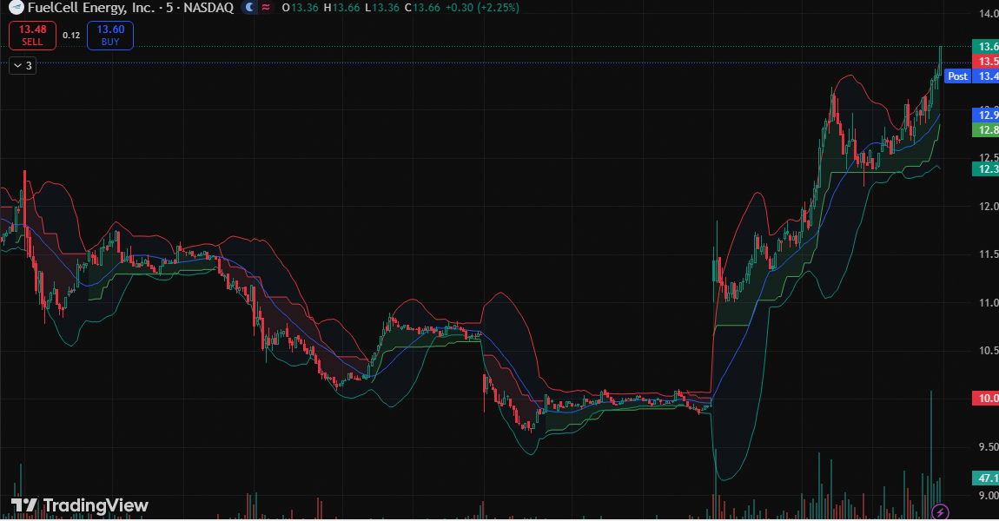Click the high value H13.66

341,8
